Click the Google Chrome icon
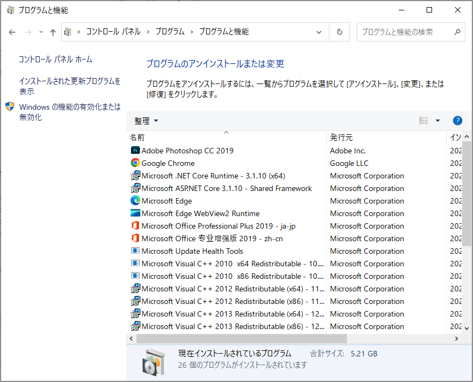The image size is (473, 382). tap(134, 163)
